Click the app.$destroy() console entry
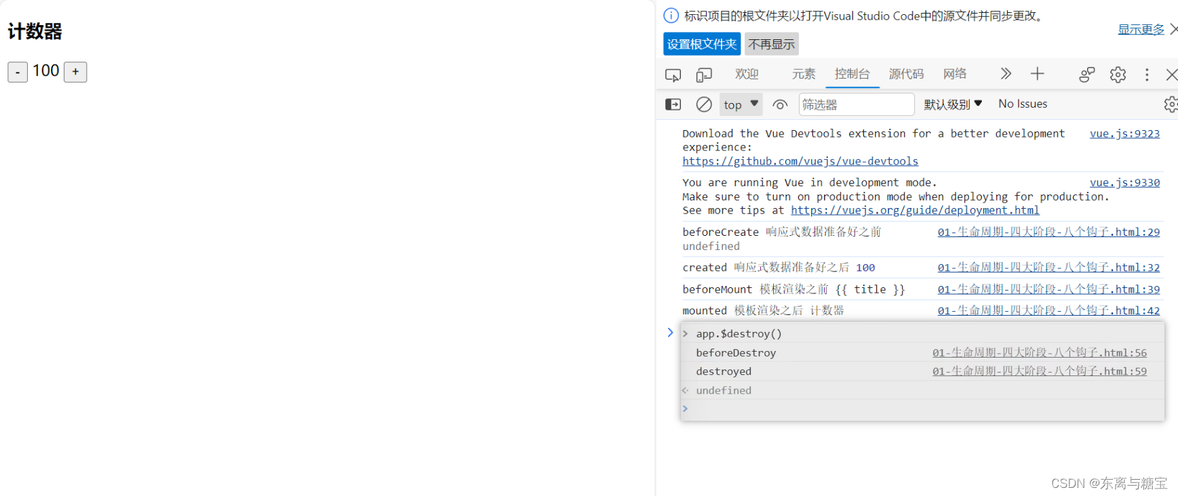Screen dimensions: 1178x496 coord(739,333)
